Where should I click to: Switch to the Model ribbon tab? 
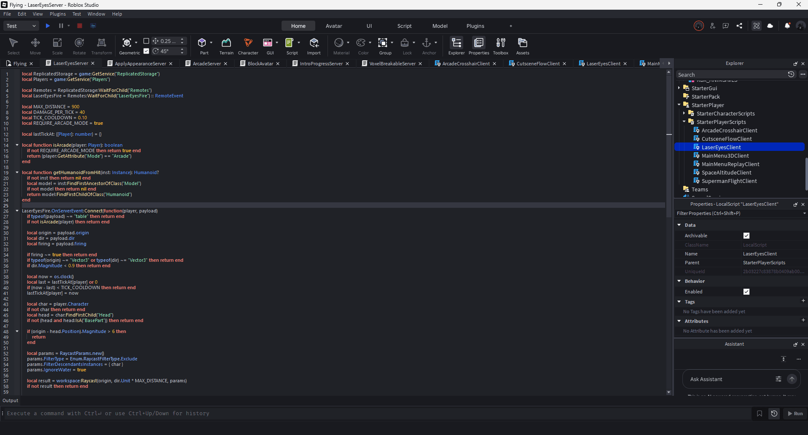tap(440, 26)
